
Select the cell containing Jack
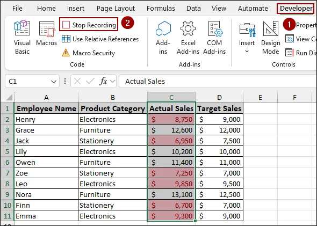tap(46, 141)
